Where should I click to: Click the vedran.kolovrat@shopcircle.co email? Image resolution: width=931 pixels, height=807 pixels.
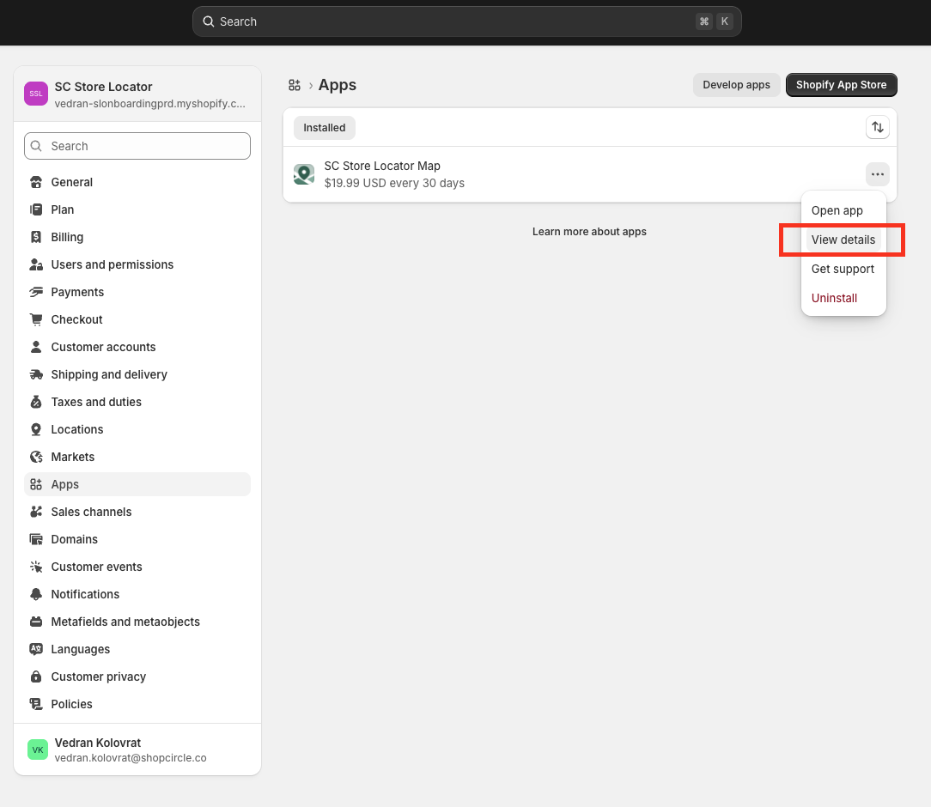click(131, 758)
